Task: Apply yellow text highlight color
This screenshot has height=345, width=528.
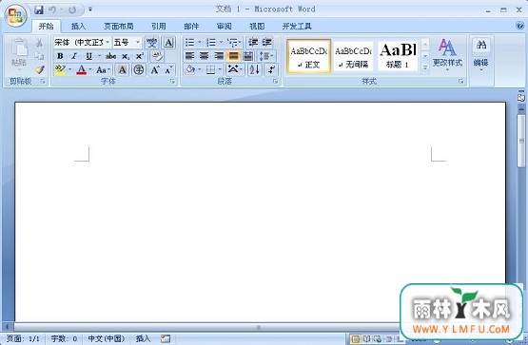Action: pos(60,70)
